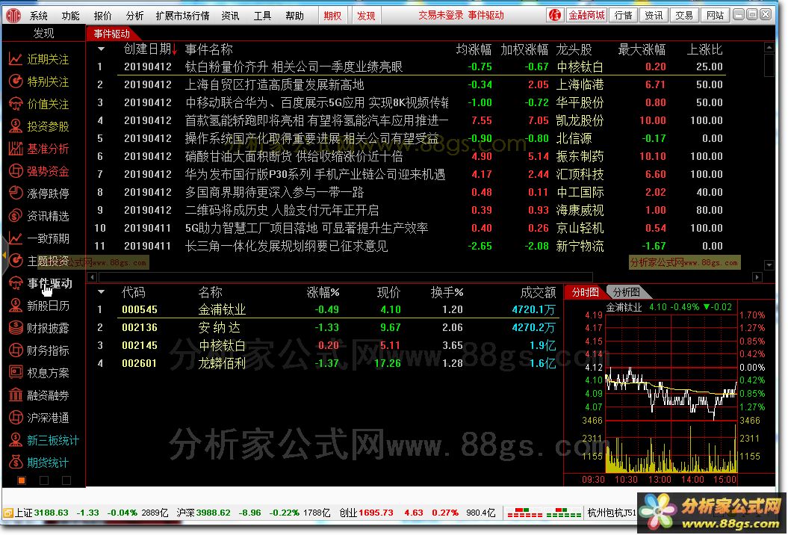Switch to the 分时图 tab
The image size is (788, 535).
[x=585, y=292]
